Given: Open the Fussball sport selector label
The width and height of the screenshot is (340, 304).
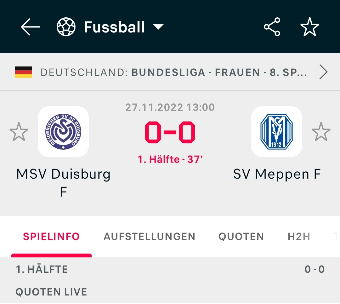Looking at the screenshot, I should click(114, 27).
